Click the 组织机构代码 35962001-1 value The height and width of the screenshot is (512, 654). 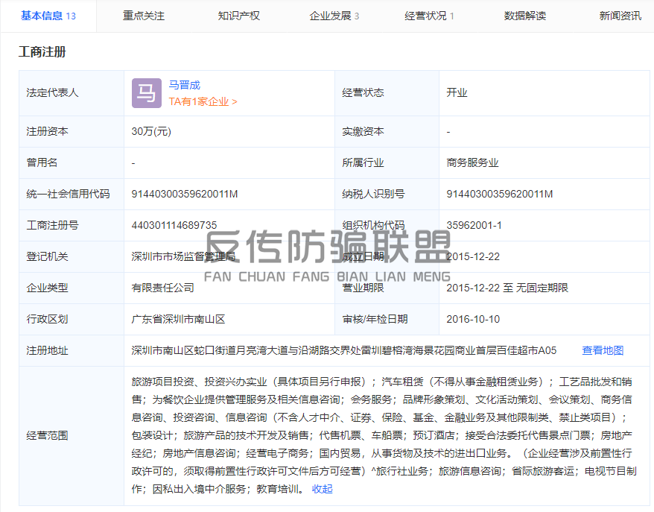click(474, 225)
